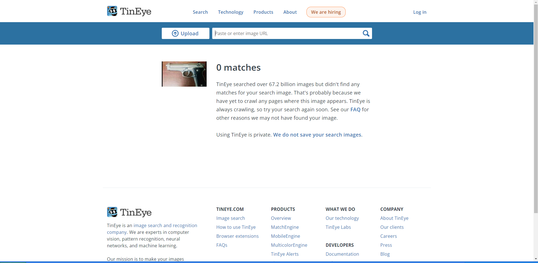The height and width of the screenshot is (263, 538).
Task: Focus the image URL input field
Action: pyautogui.click(x=286, y=33)
